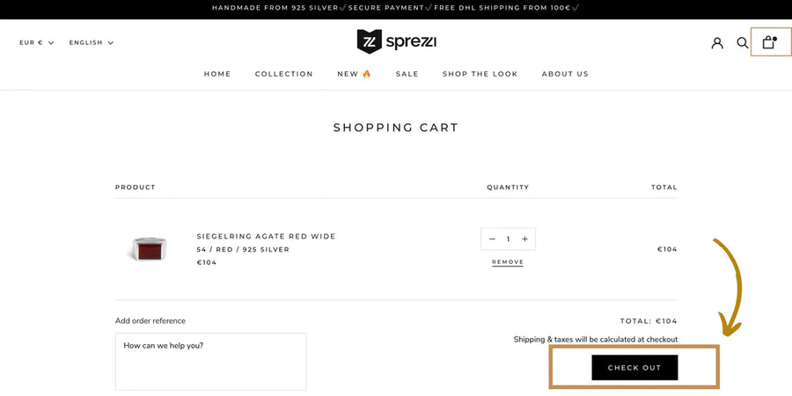Screen dimensions: 792x396
Task: Open the Collection menu
Action: [283, 74]
